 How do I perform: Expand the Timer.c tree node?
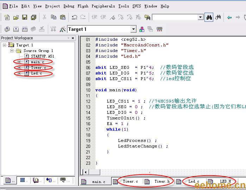[x=19, y=68]
